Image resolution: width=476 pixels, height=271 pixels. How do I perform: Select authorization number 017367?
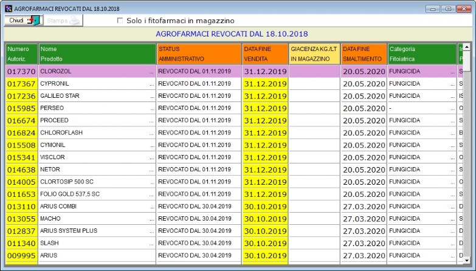tap(21, 84)
